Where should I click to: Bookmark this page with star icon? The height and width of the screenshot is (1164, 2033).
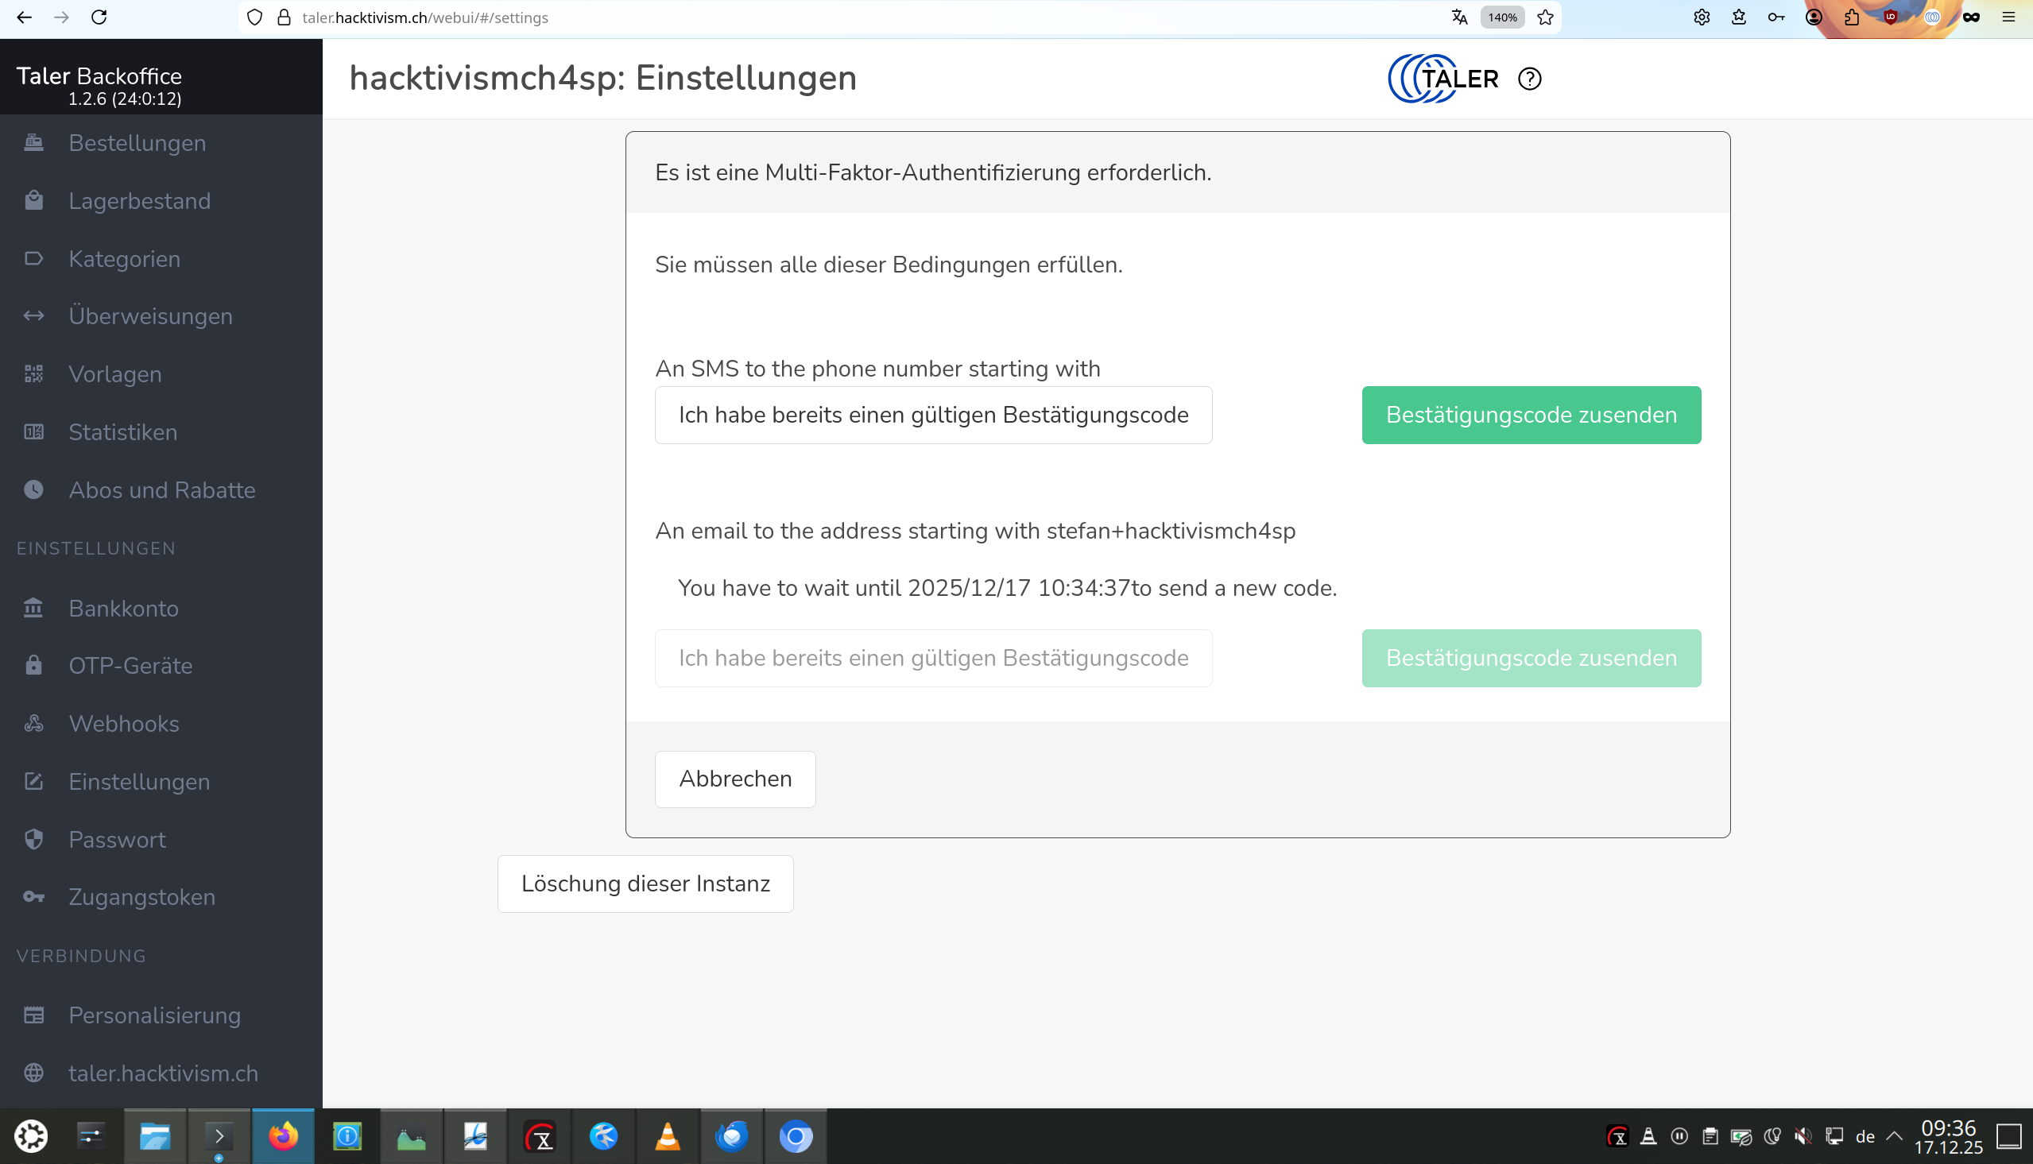(1545, 17)
